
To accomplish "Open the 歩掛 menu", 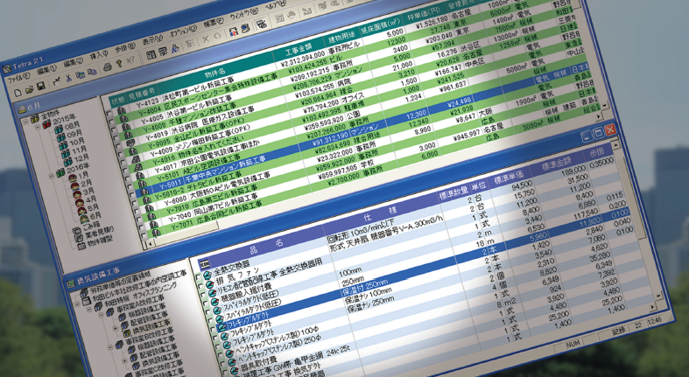I will click(x=125, y=47).
